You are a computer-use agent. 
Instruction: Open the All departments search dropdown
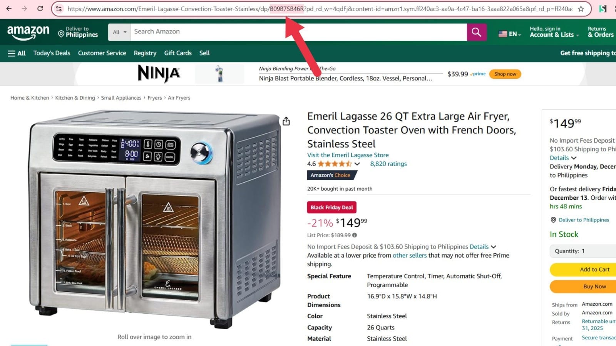(119, 32)
